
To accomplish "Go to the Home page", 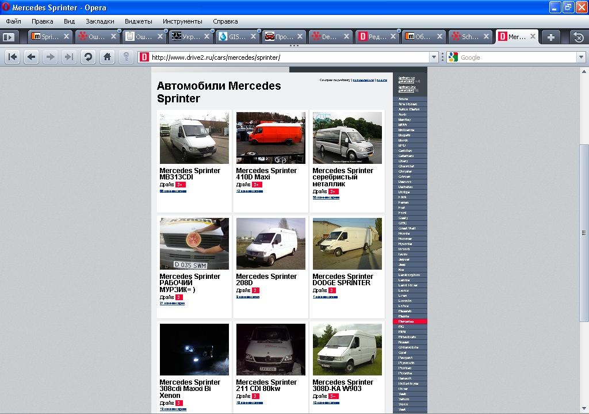I will (x=107, y=57).
